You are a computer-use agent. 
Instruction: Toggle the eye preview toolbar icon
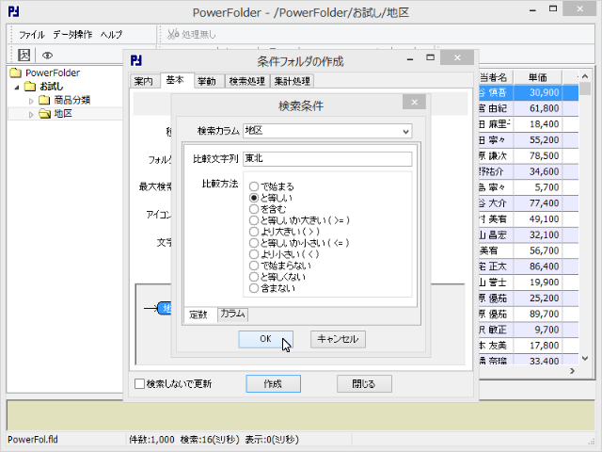coord(47,56)
